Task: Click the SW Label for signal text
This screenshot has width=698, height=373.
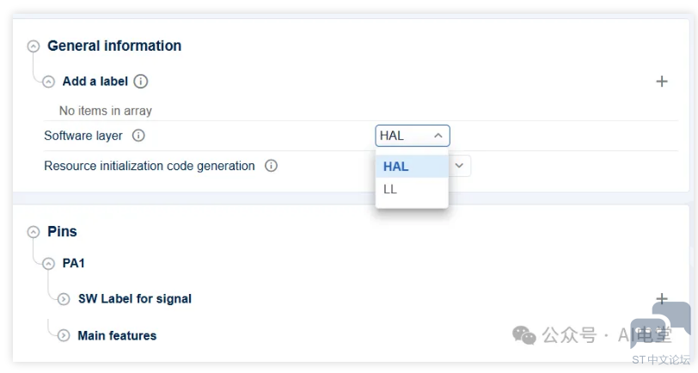Action: [135, 299]
